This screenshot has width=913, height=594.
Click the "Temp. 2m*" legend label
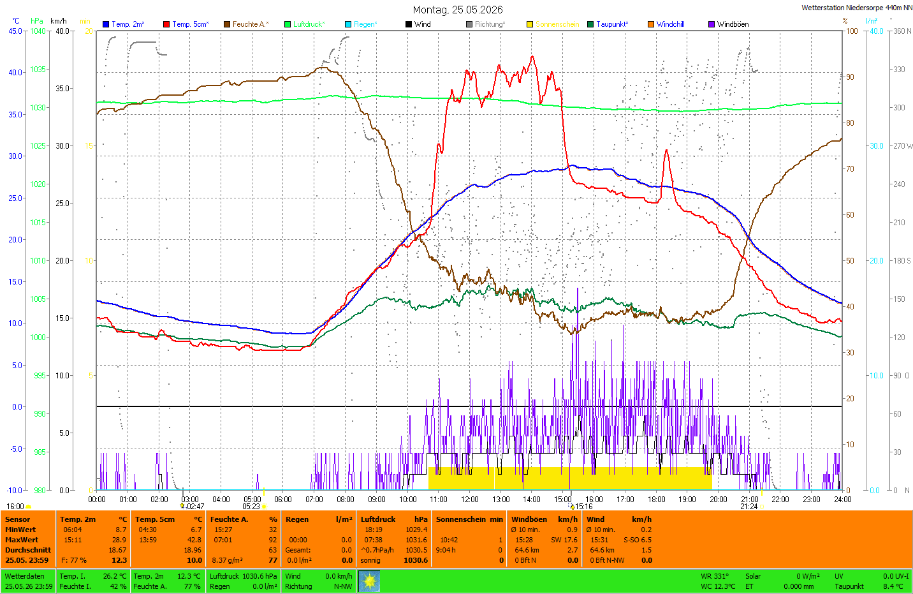128,24
